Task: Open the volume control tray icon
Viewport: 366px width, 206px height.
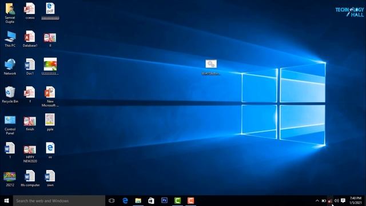Action: pyautogui.click(x=336, y=201)
